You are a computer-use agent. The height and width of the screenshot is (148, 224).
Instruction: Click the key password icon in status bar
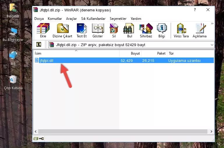point(41,138)
